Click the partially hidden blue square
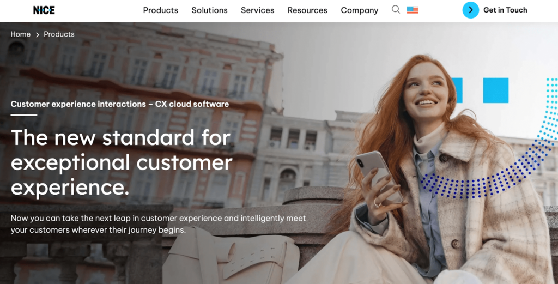Viewport: 558px width, 284px height. click(457, 90)
